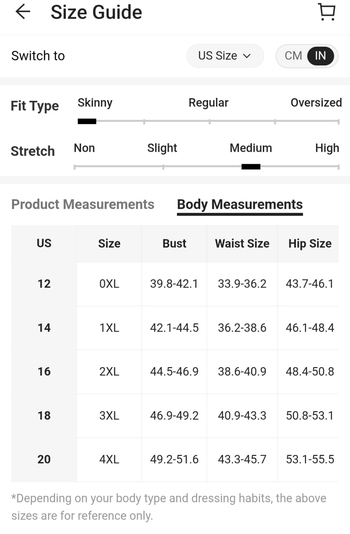Screen dimensions: 350x534
Task: Click the Size Guide title
Action: pos(96,12)
